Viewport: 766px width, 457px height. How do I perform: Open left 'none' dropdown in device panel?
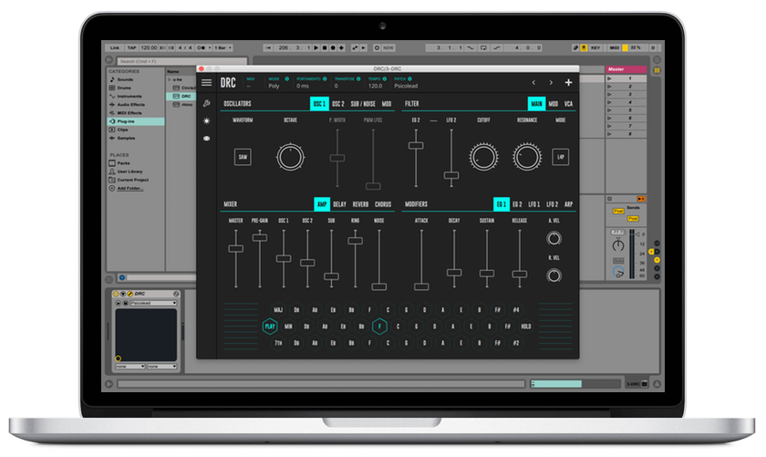click(x=129, y=366)
